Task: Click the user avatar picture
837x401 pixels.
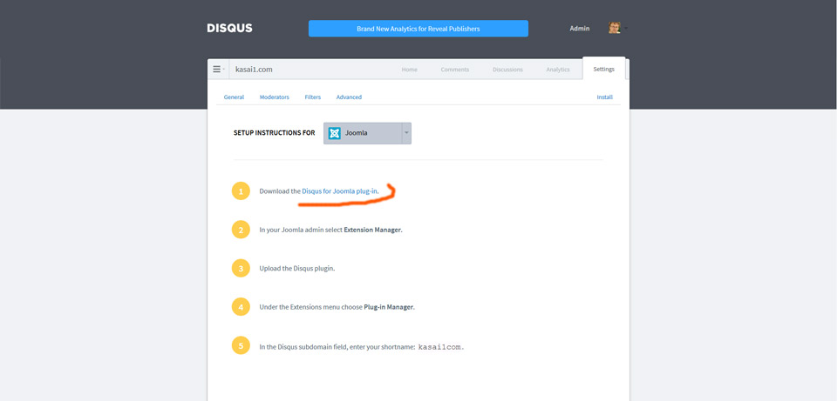Action: (x=615, y=28)
